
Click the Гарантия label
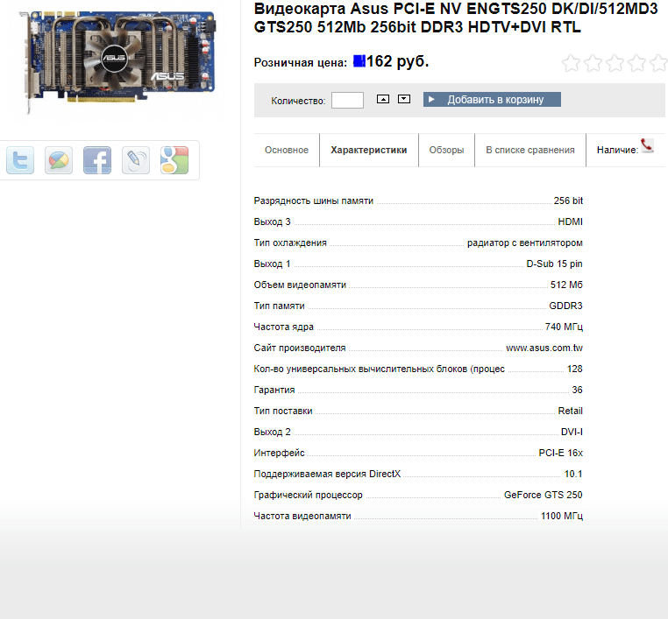(274, 390)
